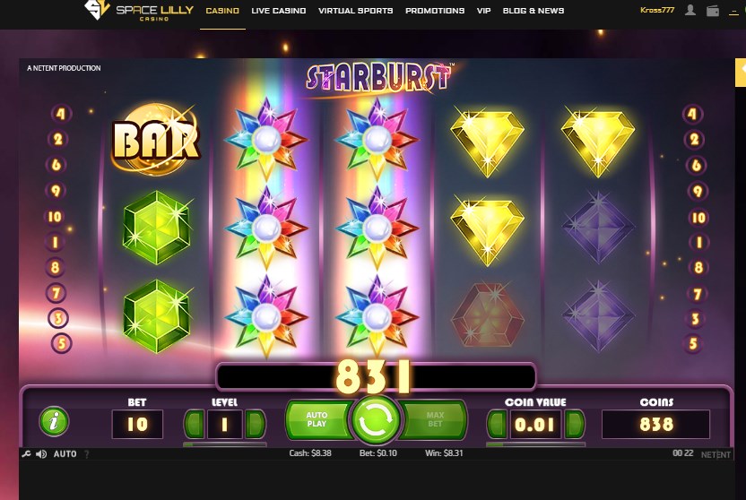The width and height of the screenshot is (746, 500).
Task: Open the green info paytable icon
Action: [x=54, y=421]
